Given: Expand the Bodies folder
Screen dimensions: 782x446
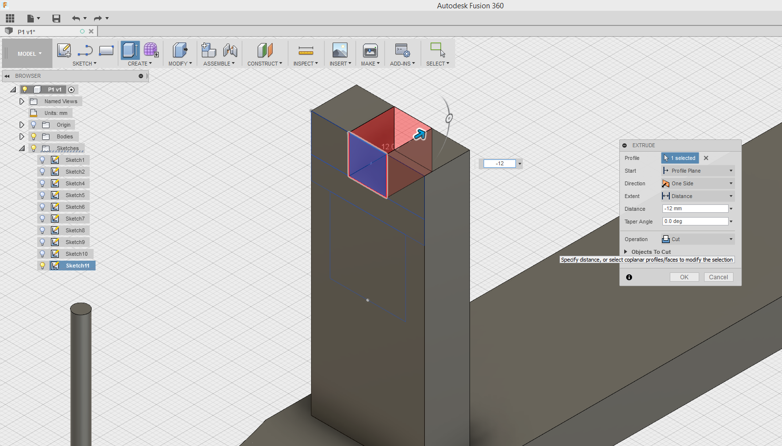Looking at the screenshot, I should click(x=22, y=136).
